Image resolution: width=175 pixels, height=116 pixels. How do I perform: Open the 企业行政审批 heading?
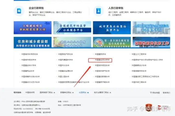(36, 8)
